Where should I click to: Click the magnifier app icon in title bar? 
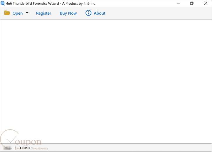tap(3, 4)
